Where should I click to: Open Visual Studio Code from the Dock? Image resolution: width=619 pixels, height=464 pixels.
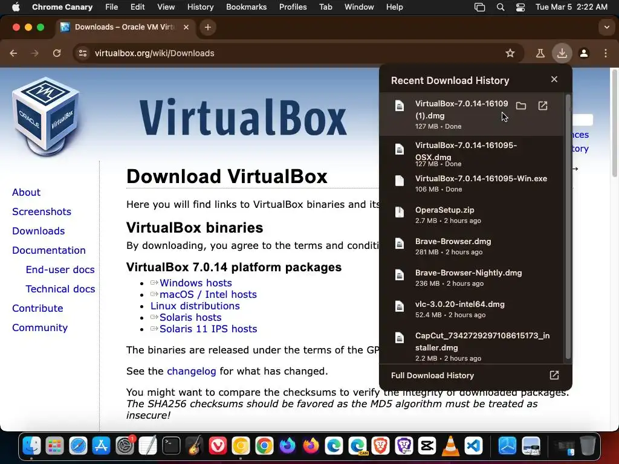[x=473, y=446]
